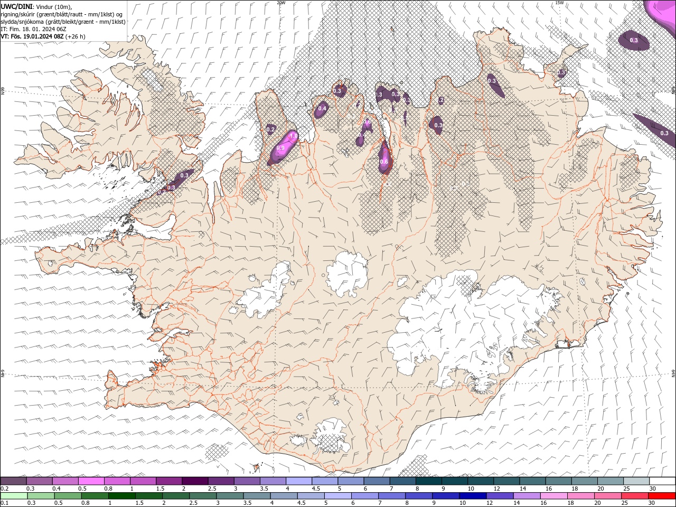Click the '15W' longitude label at top

[559, 3]
